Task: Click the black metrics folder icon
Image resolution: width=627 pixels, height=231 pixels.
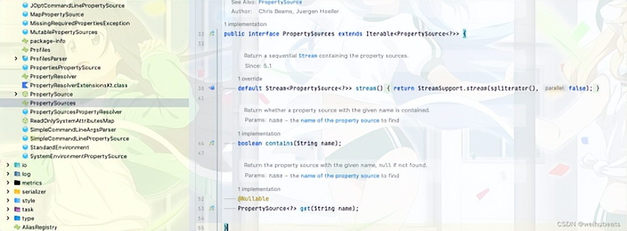Action: (x=17, y=183)
